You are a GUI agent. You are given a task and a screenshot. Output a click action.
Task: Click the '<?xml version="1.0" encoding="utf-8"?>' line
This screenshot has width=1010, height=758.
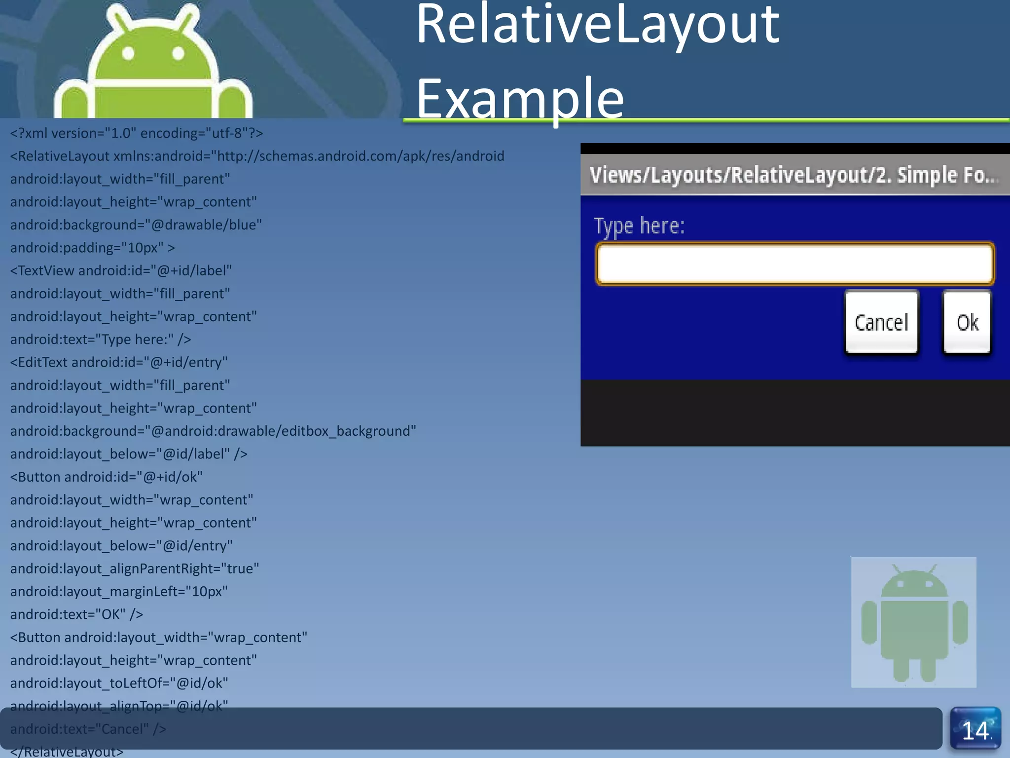137,133
